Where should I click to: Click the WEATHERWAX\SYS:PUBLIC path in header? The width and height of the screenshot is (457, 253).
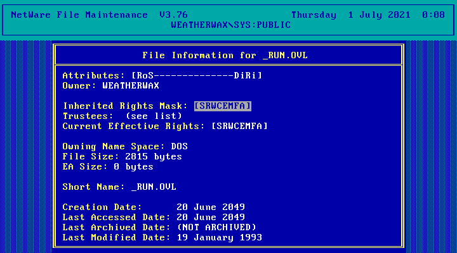coord(230,25)
